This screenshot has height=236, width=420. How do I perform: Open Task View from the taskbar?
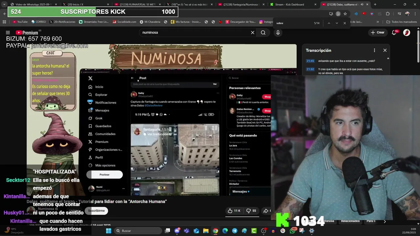pyautogui.click(x=167, y=231)
